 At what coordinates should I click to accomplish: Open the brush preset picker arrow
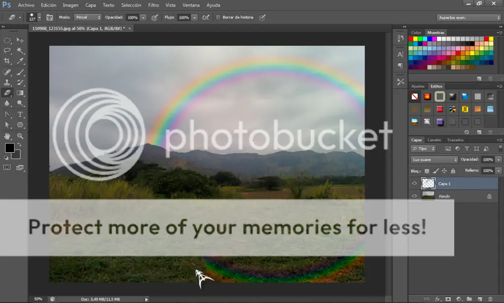pos(39,17)
